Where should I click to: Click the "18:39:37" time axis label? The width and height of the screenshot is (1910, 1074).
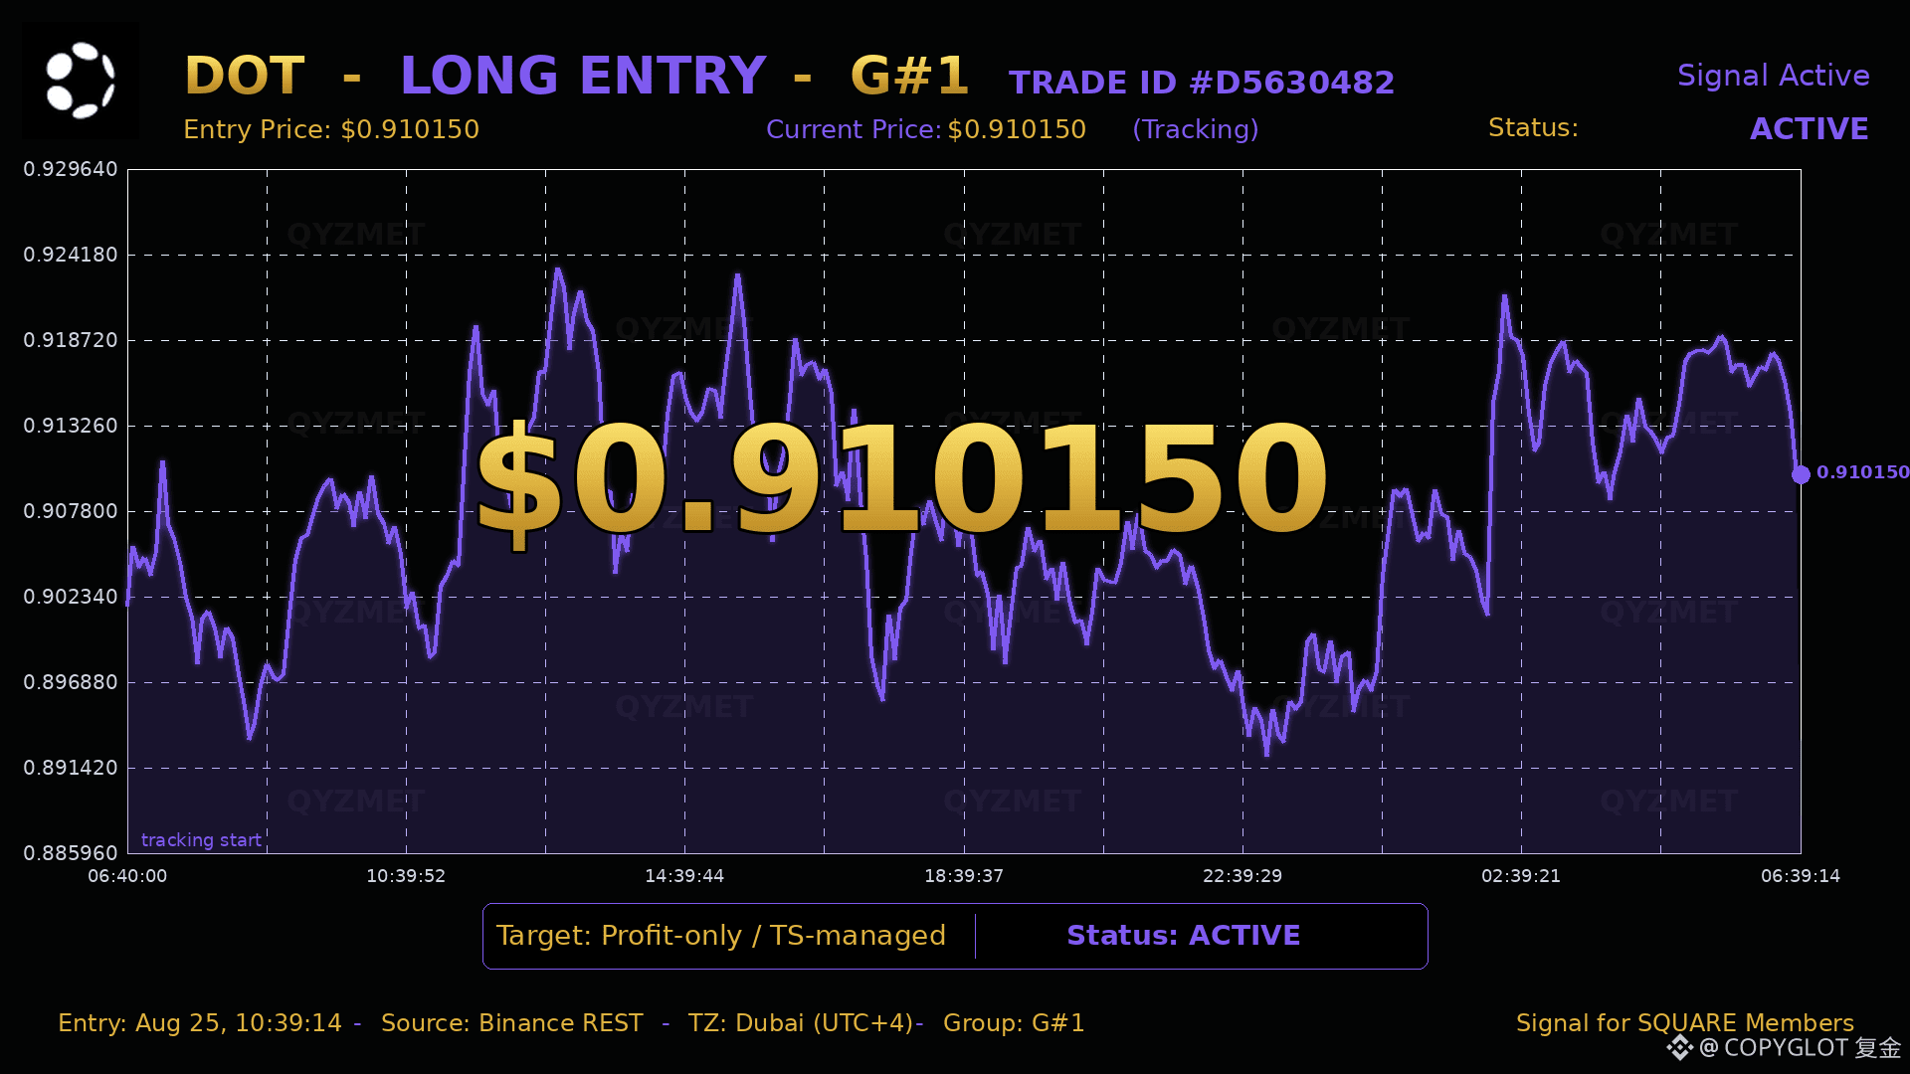click(x=964, y=876)
